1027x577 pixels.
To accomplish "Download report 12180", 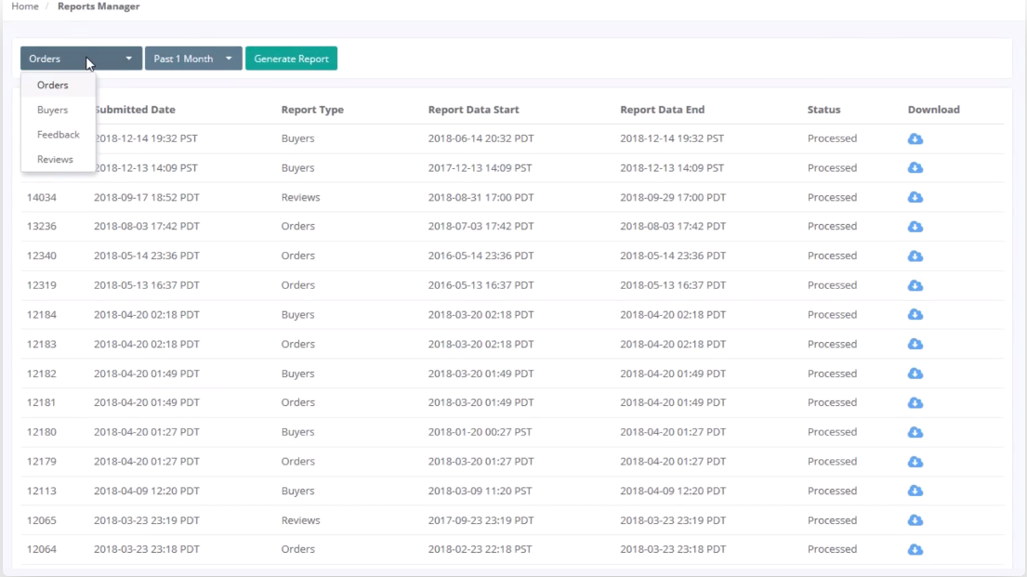I will pyautogui.click(x=915, y=432).
